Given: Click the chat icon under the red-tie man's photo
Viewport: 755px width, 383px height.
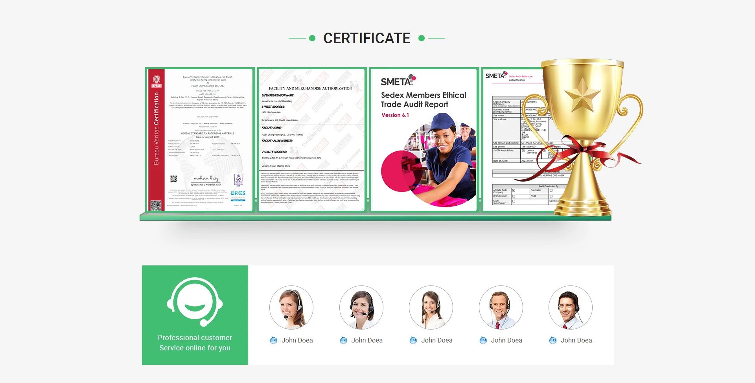Looking at the screenshot, I should (x=483, y=340).
